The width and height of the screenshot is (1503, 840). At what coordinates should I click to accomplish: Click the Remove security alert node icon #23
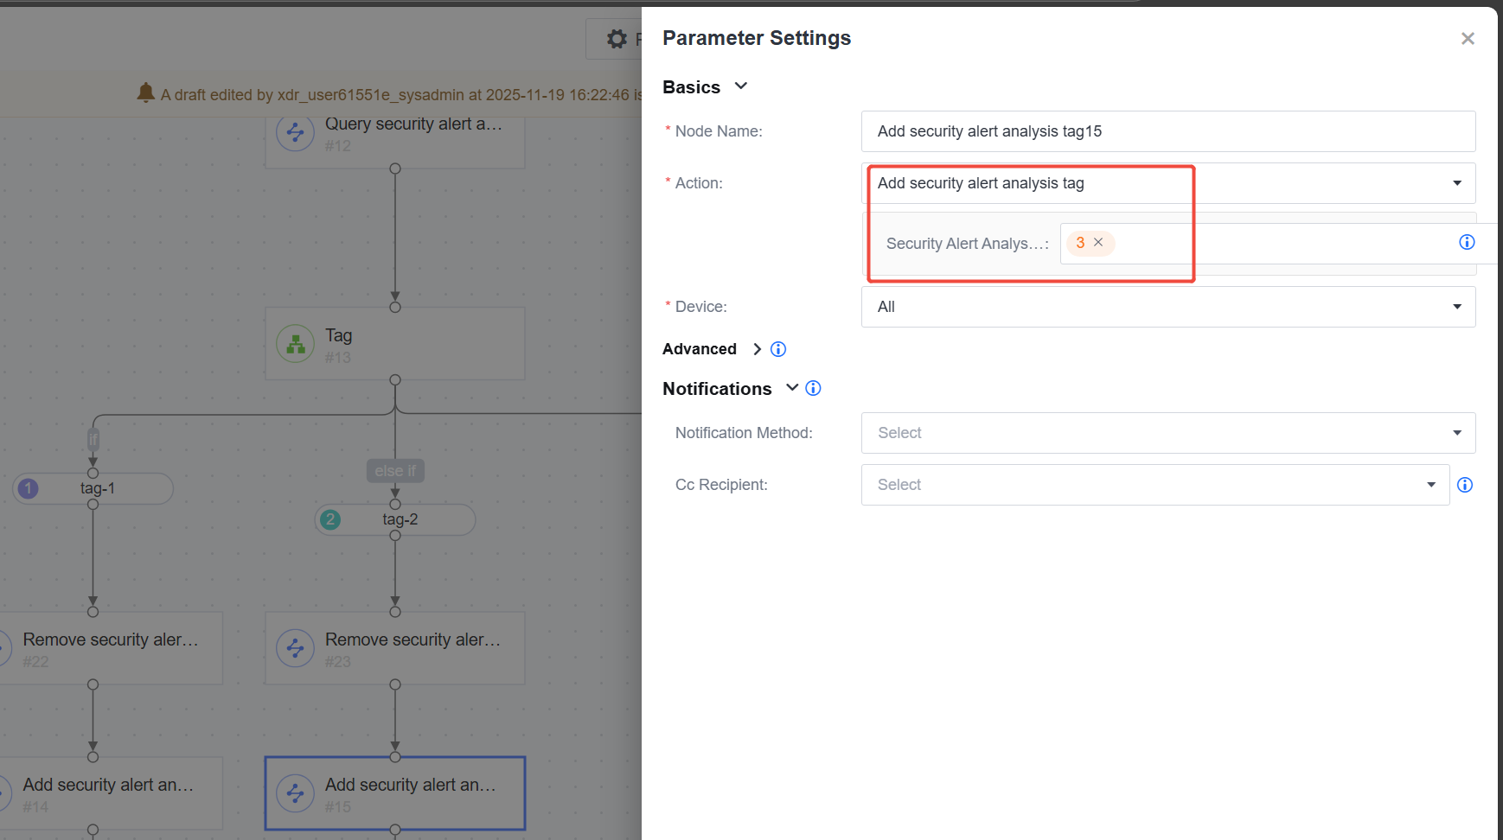tap(295, 648)
